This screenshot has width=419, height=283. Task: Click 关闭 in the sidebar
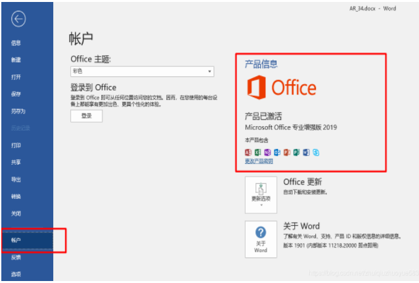point(16,213)
